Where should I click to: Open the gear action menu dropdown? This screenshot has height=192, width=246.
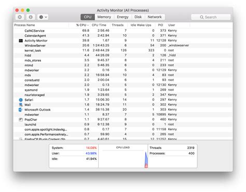43,17
